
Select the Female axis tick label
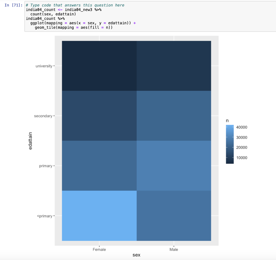(99, 249)
